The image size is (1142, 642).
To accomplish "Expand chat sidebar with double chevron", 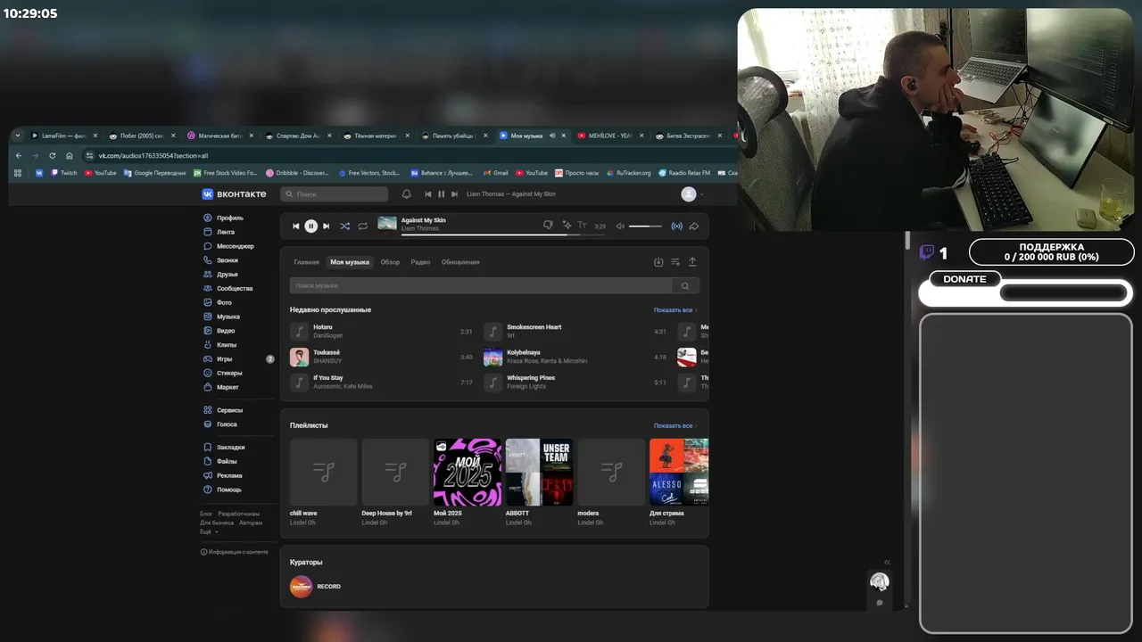I will [x=887, y=562].
